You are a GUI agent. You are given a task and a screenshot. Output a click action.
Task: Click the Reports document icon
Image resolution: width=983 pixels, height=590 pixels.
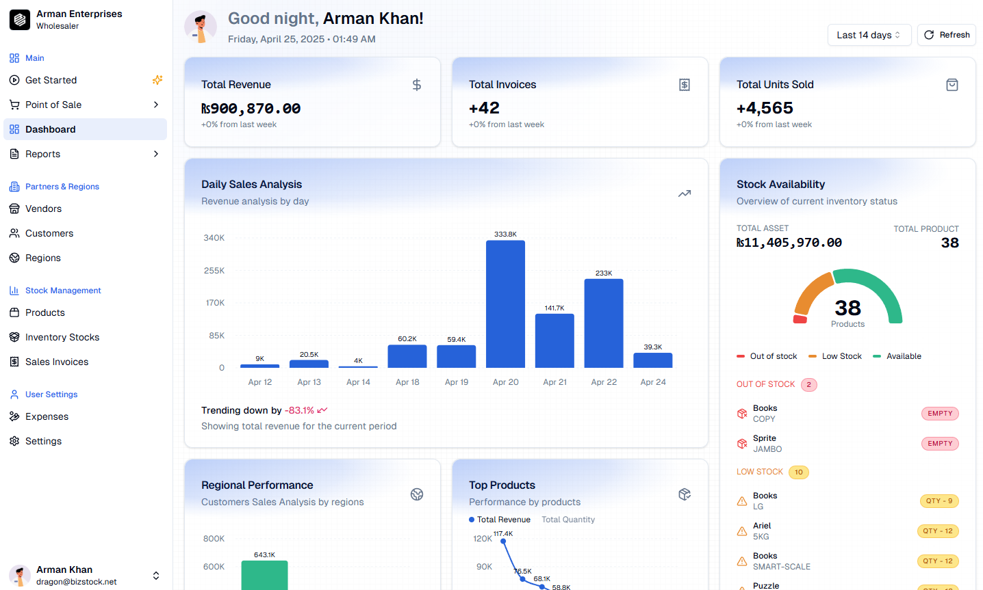click(x=14, y=154)
